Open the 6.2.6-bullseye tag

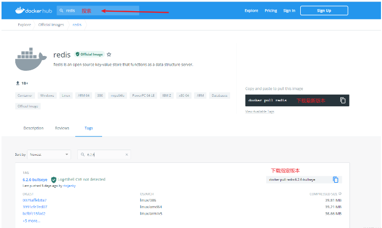[x=35, y=180]
